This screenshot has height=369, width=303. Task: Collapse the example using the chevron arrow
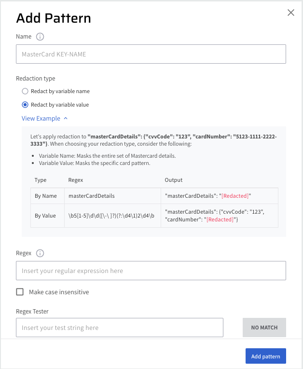(x=66, y=119)
